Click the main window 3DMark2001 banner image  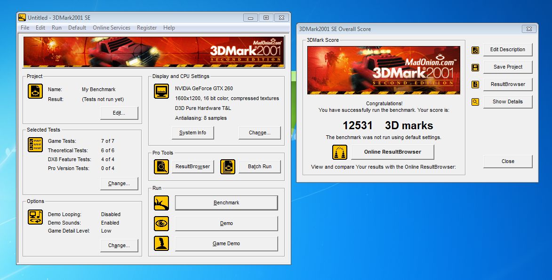153,52
